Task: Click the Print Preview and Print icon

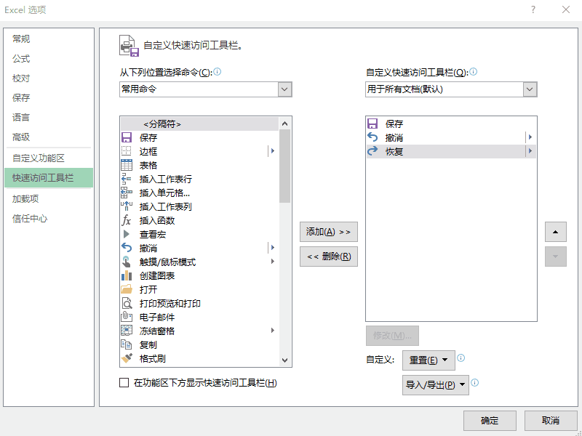Action: 127,303
